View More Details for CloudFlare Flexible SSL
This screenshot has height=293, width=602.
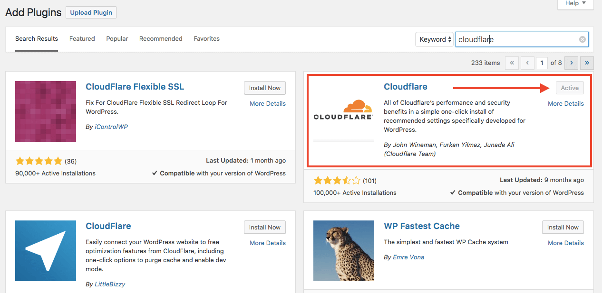point(268,103)
